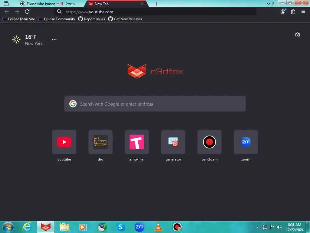Image resolution: width=310 pixels, height=233 pixels.
Task: Go back one page
Action: pos(7,12)
